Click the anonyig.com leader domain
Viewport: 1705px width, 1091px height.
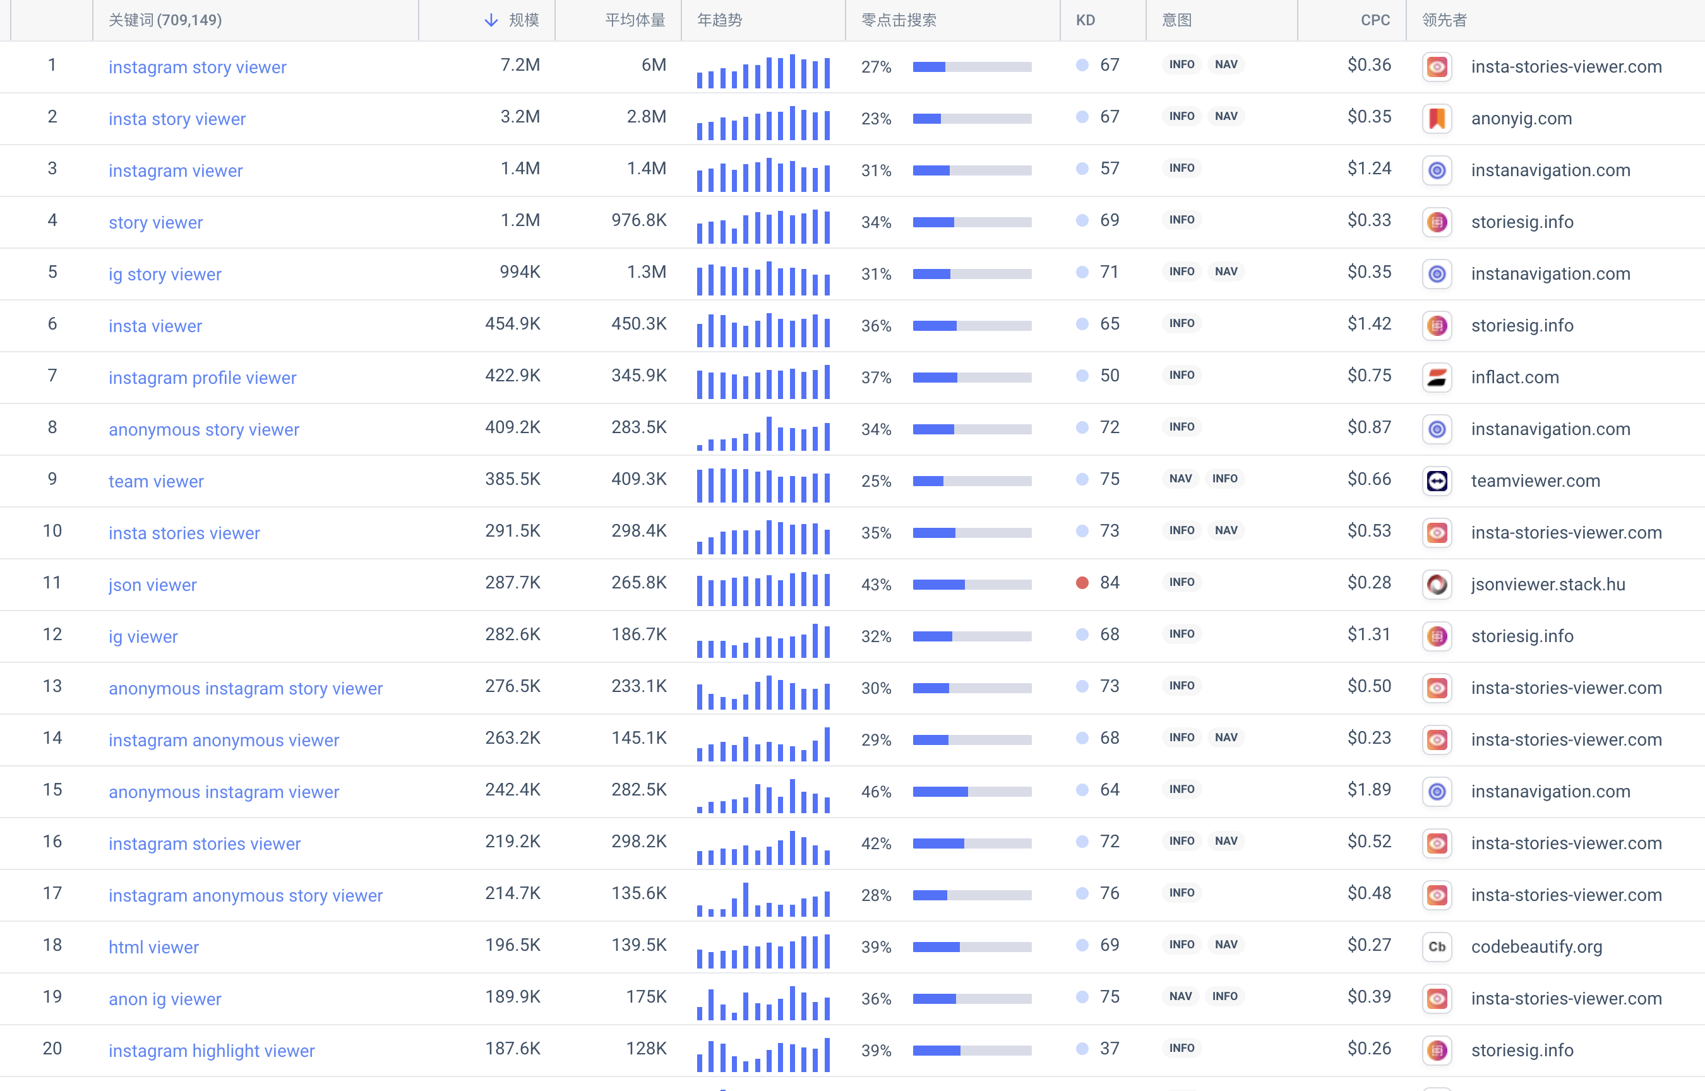point(1521,118)
